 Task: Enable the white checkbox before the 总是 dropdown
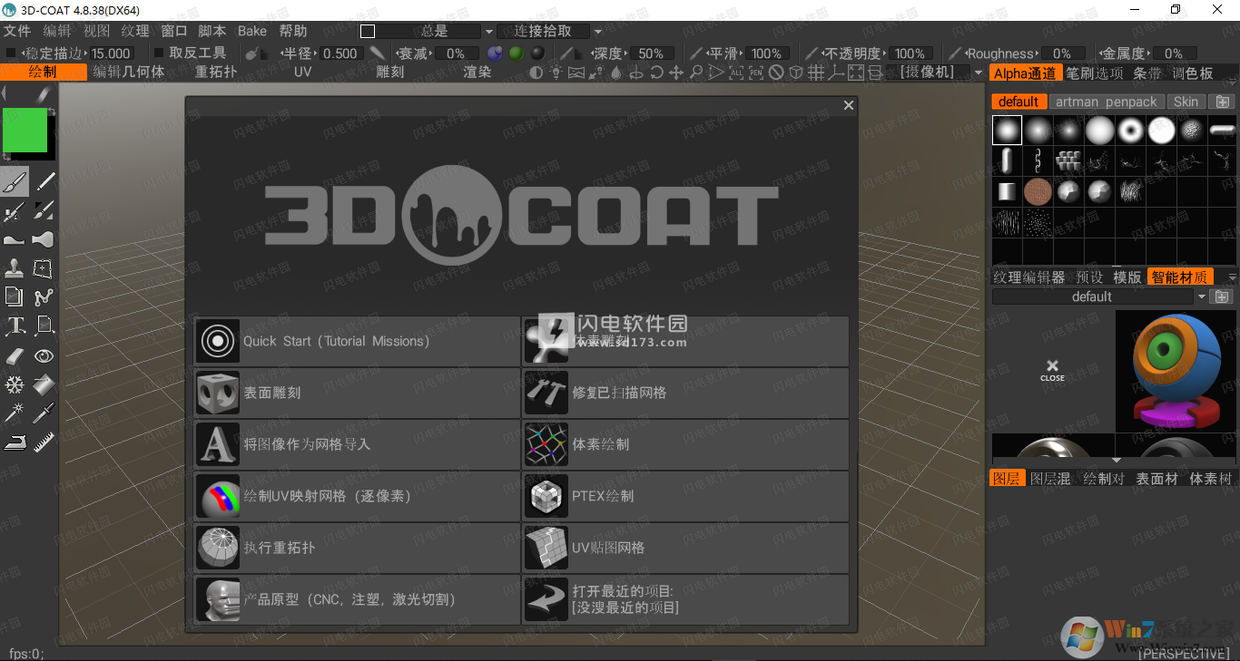click(367, 31)
